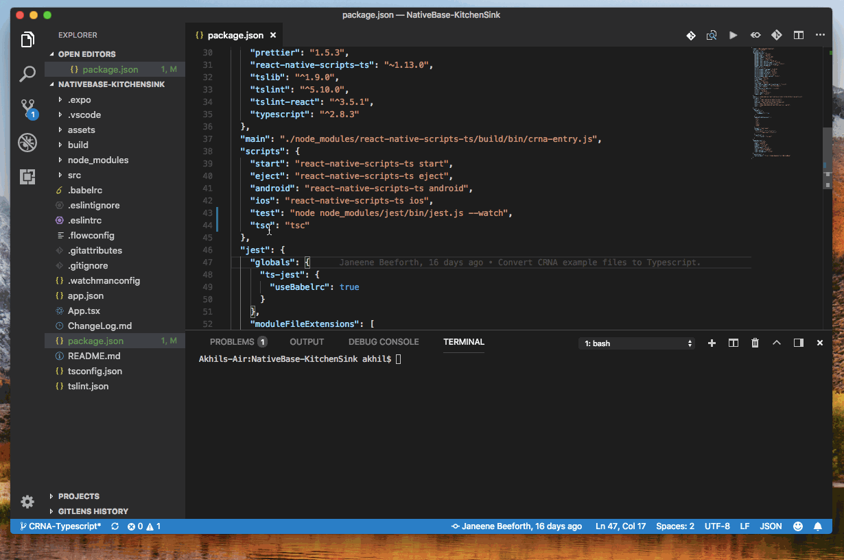Click the second diamond icon in editor toolbar
844x560 pixels.
click(777, 35)
